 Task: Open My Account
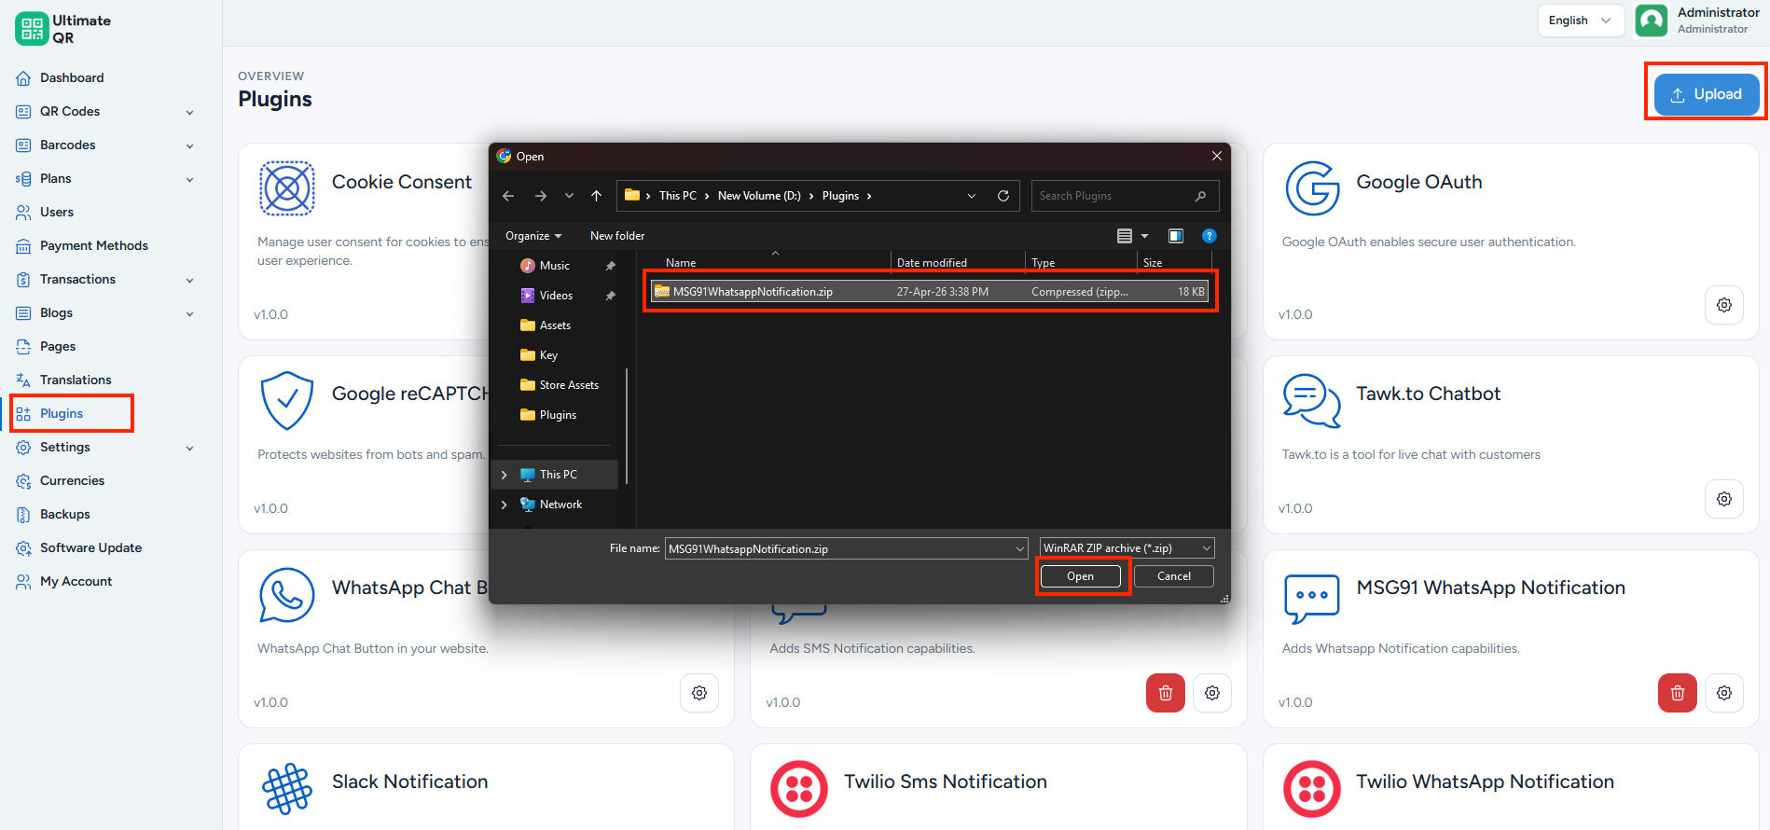pyautogui.click(x=76, y=581)
